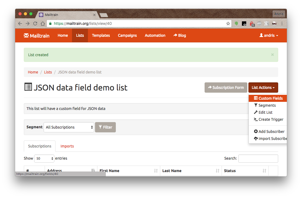Dismiss the List created alert

272,55
